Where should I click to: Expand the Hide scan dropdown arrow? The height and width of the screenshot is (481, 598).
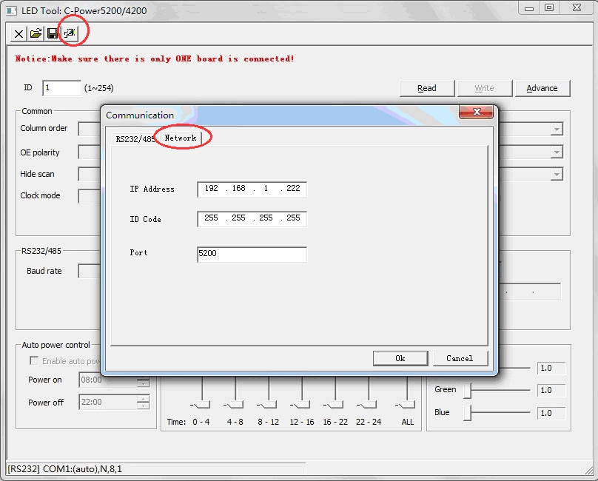tap(556, 175)
